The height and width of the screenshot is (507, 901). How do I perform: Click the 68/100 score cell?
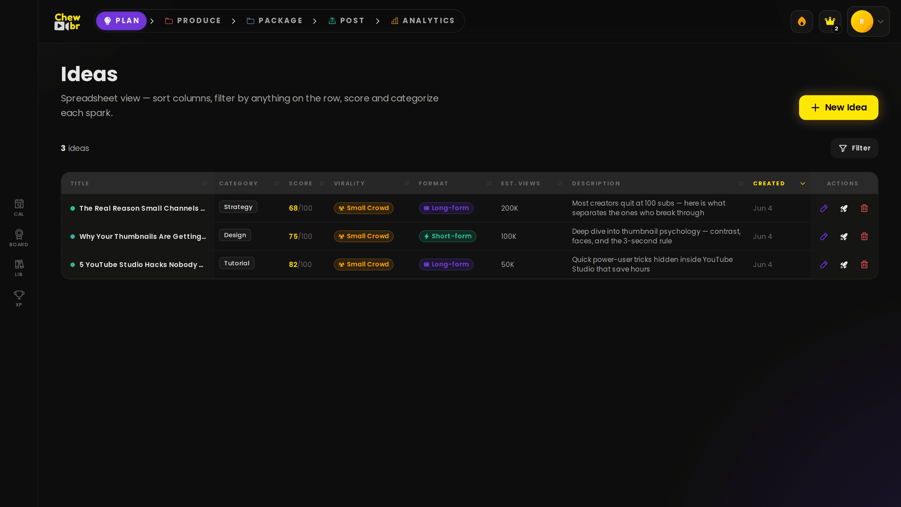point(300,208)
